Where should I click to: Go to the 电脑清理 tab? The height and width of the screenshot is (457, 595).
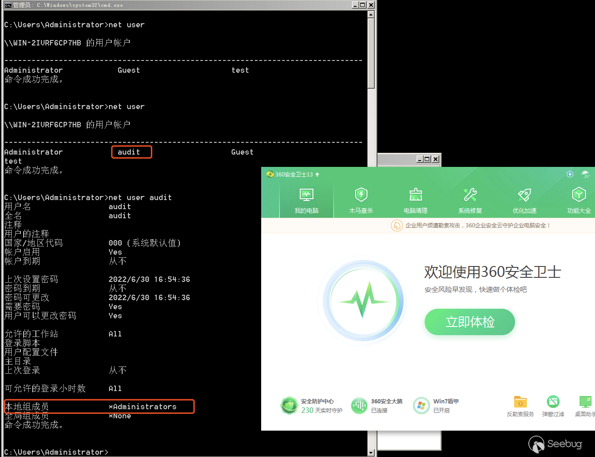point(416,201)
